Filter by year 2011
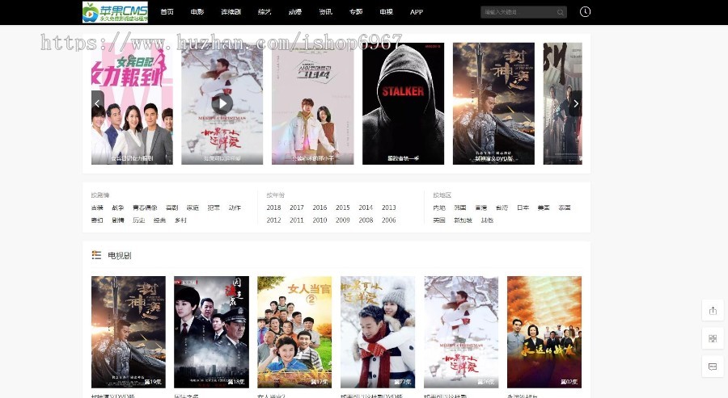Screen dimensions: 728x398 (x=297, y=220)
